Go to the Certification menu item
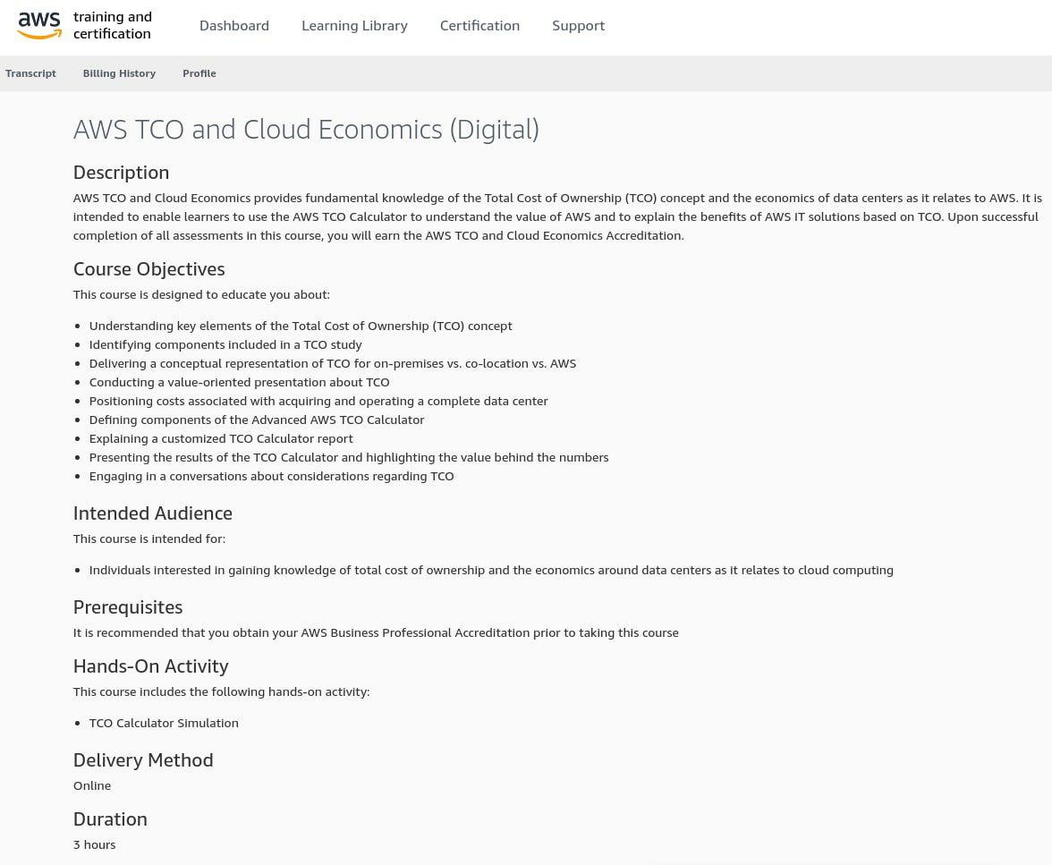This screenshot has width=1052, height=865. (x=479, y=26)
